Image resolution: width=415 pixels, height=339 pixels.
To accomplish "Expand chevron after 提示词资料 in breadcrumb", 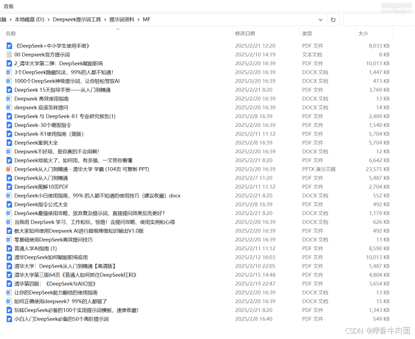I will [139, 20].
